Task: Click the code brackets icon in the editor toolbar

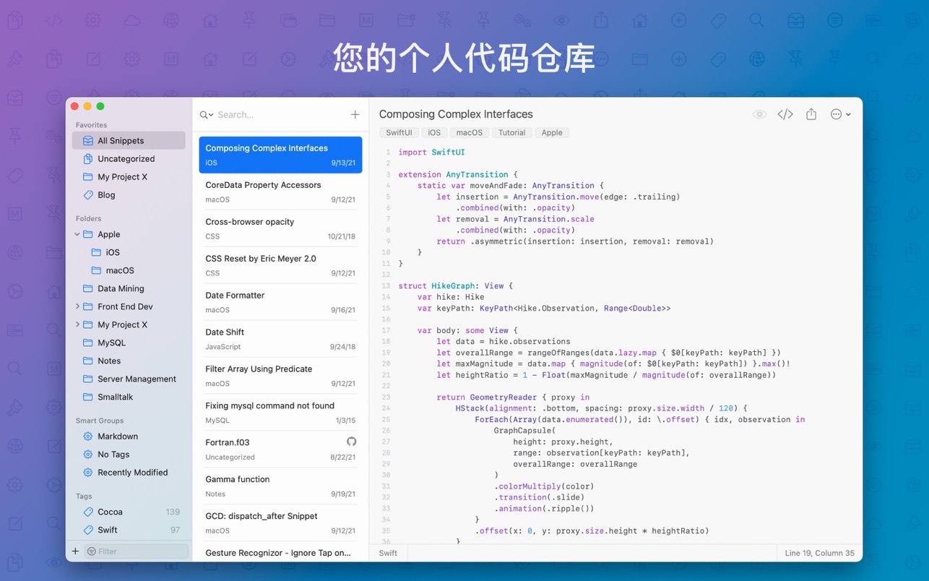Action: (785, 114)
